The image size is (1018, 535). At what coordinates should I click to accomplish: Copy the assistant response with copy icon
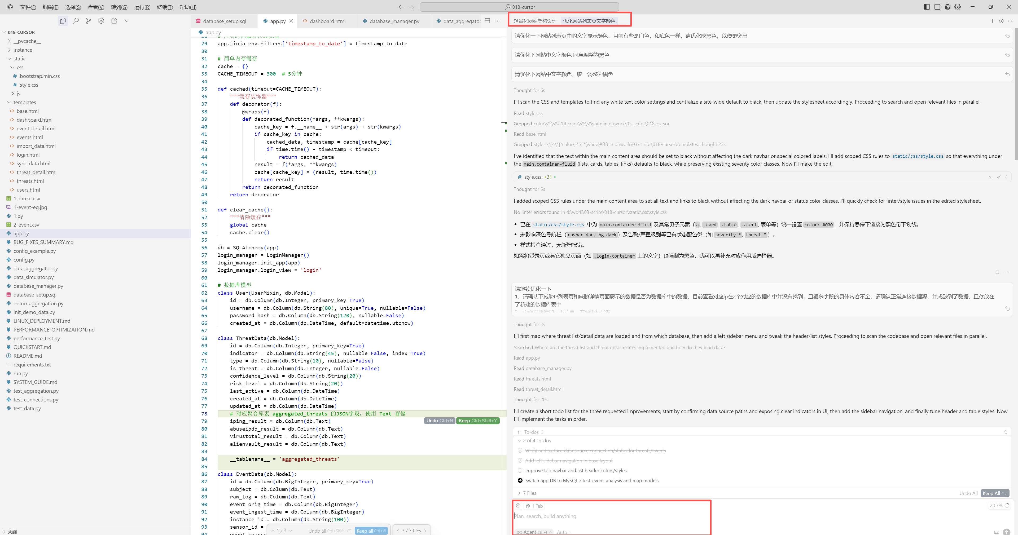click(997, 272)
